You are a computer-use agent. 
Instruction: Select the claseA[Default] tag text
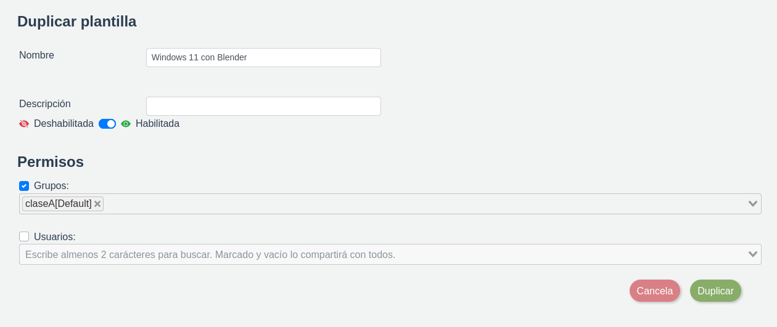tap(58, 204)
